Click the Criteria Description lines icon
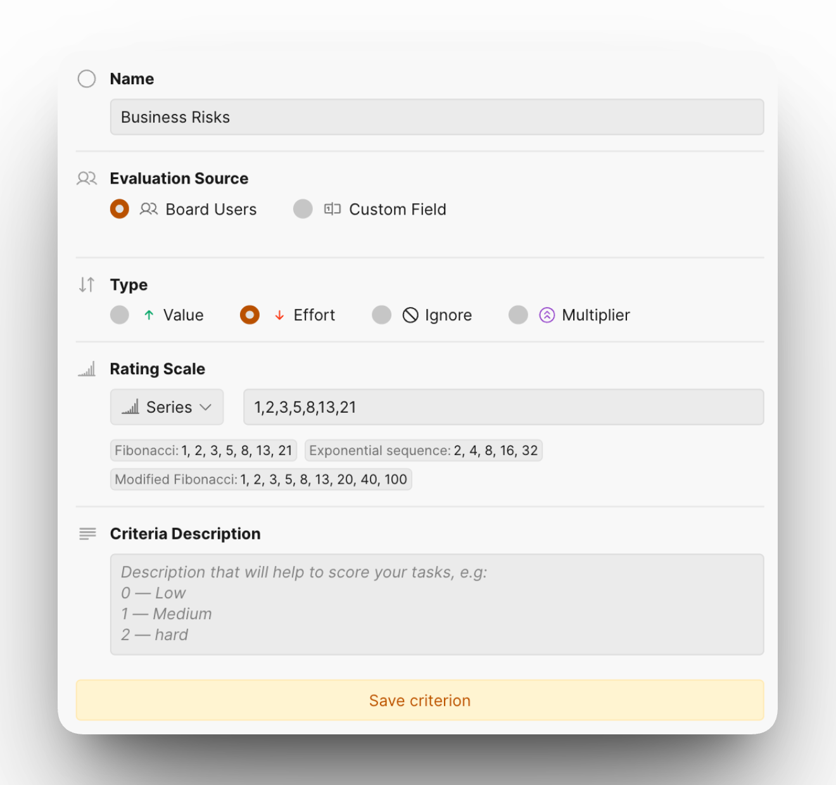 click(87, 534)
